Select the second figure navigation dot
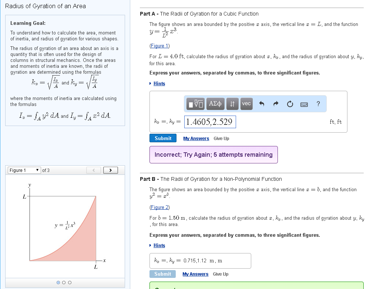 tap(63, 282)
